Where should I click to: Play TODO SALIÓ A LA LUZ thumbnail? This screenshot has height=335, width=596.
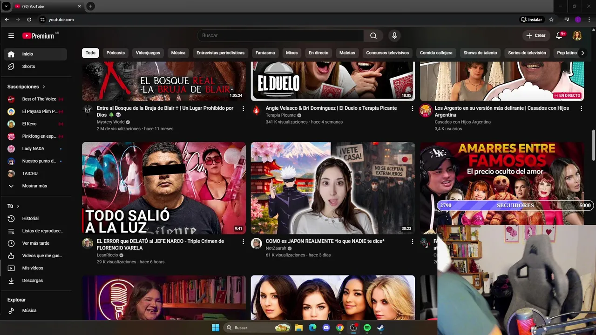pyautogui.click(x=164, y=188)
